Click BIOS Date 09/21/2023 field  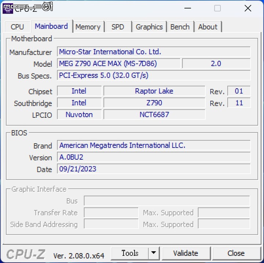tap(154, 169)
